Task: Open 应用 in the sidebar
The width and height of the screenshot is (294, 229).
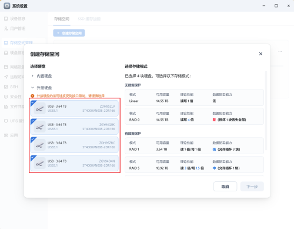Action: 11,135
